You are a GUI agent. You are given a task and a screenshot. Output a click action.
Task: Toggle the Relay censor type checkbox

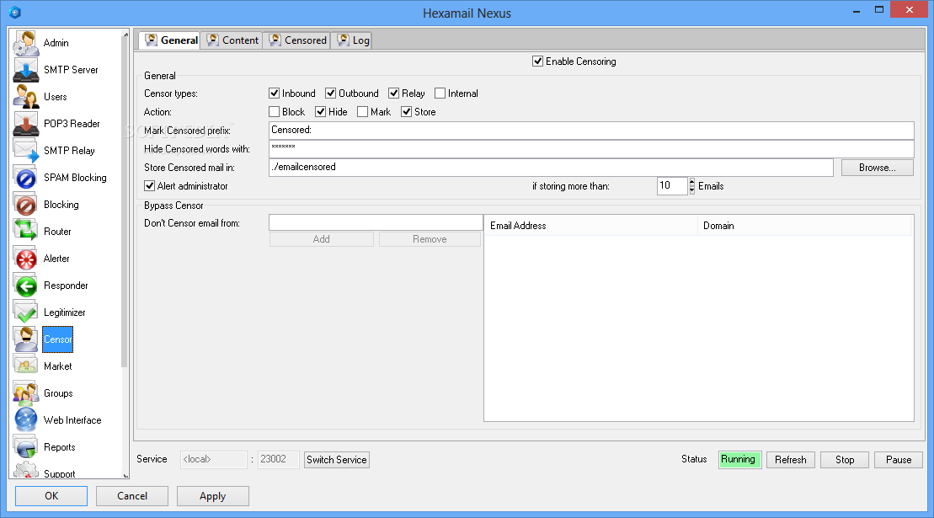coord(394,93)
